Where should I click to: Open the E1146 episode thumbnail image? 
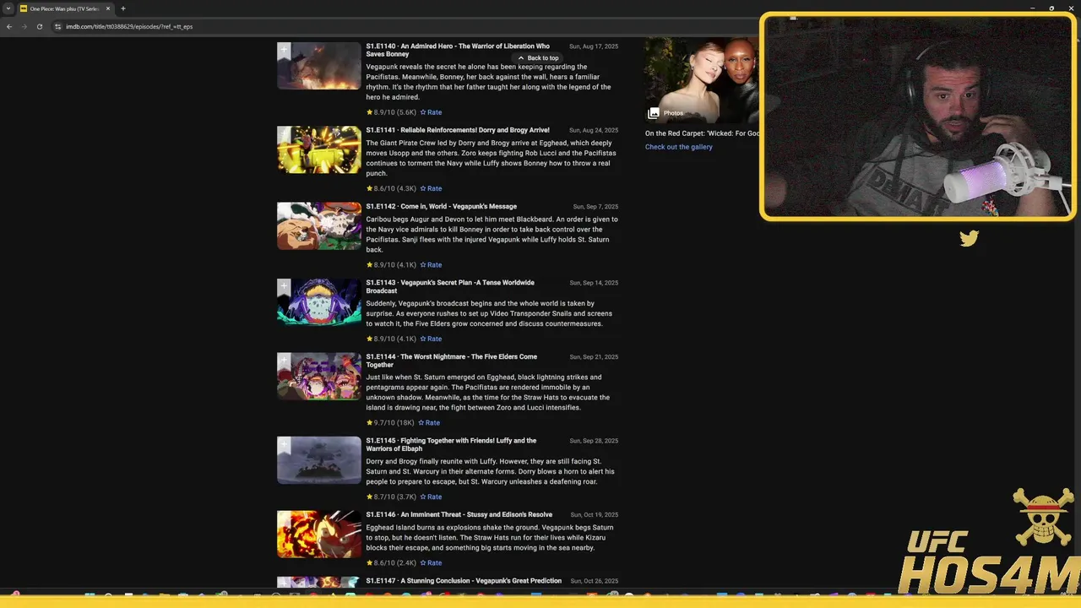tap(319, 534)
